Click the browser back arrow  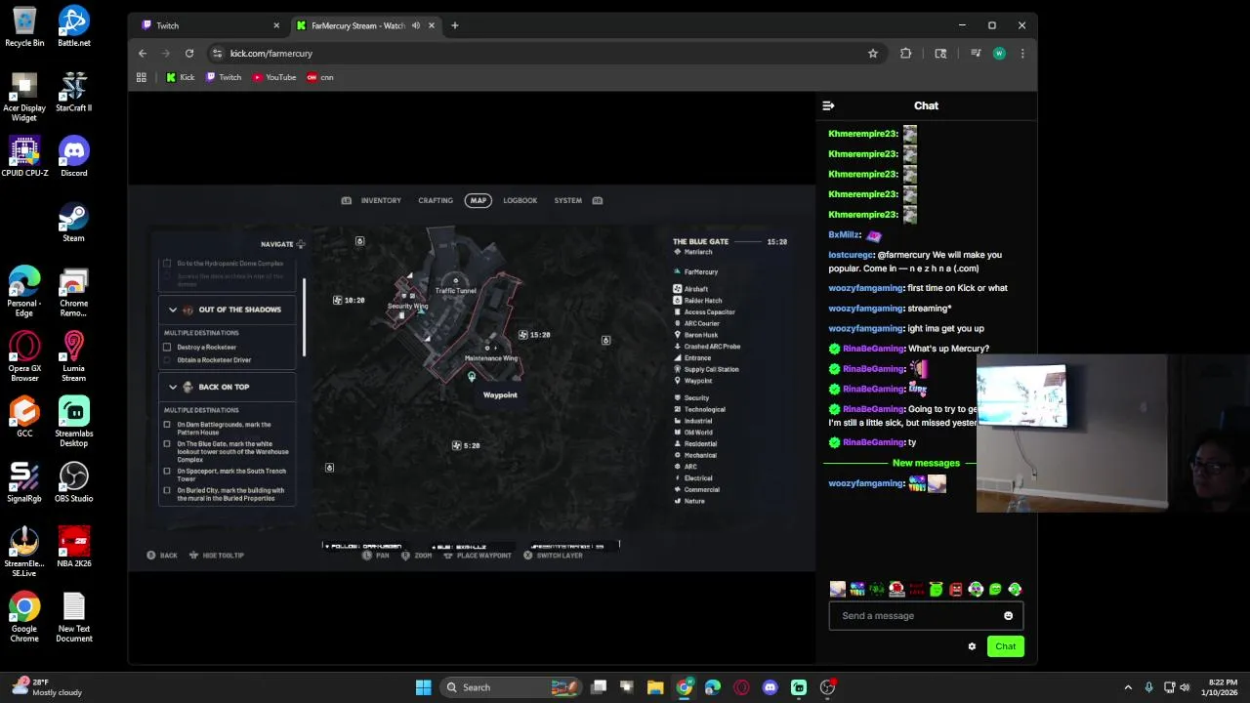[x=143, y=54]
